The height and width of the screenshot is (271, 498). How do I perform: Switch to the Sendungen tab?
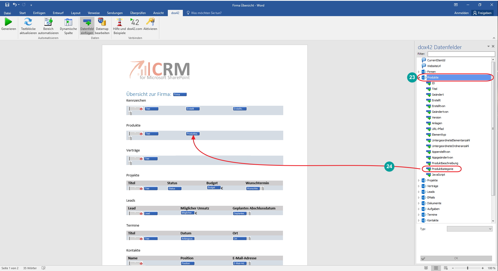point(115,13)
